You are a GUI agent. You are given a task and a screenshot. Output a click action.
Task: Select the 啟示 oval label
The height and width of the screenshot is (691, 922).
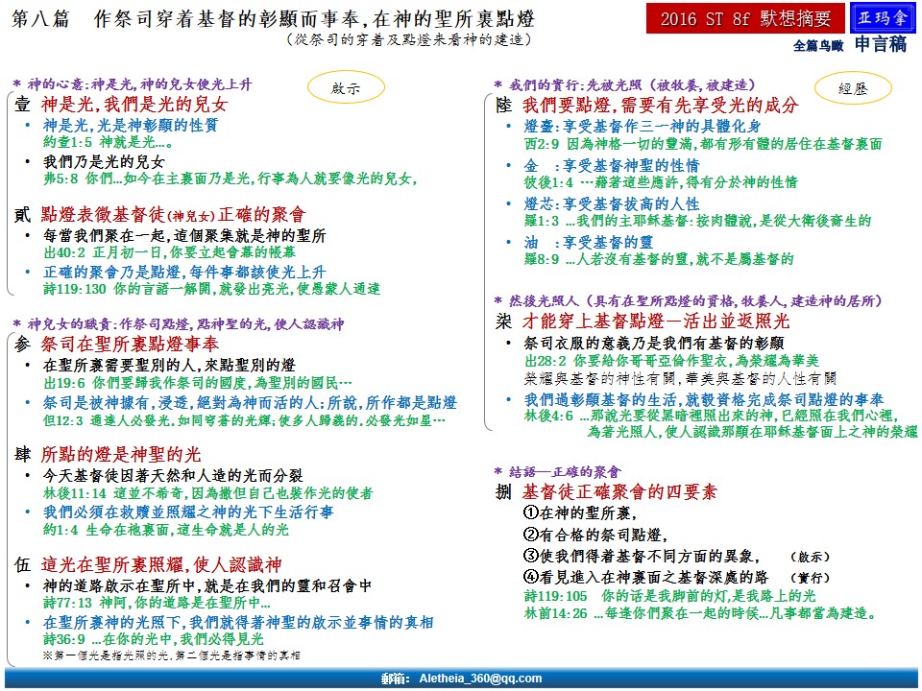pyautogui.click(x=345, y=87)
